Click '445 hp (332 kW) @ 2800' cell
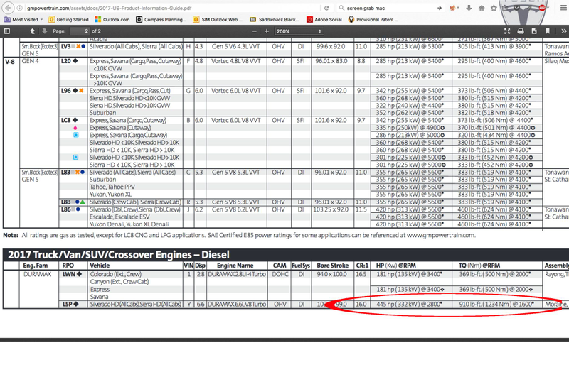The height and width of the screenshot is (377, 569). click(410, 304)
